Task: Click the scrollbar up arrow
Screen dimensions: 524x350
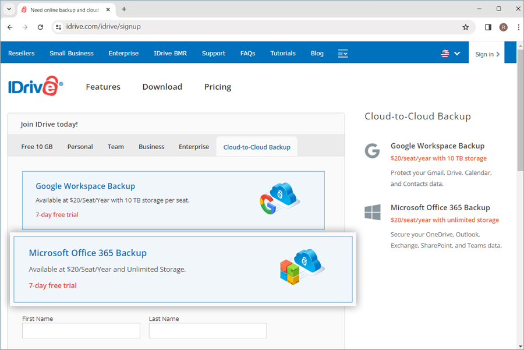Action: [521, 45]
